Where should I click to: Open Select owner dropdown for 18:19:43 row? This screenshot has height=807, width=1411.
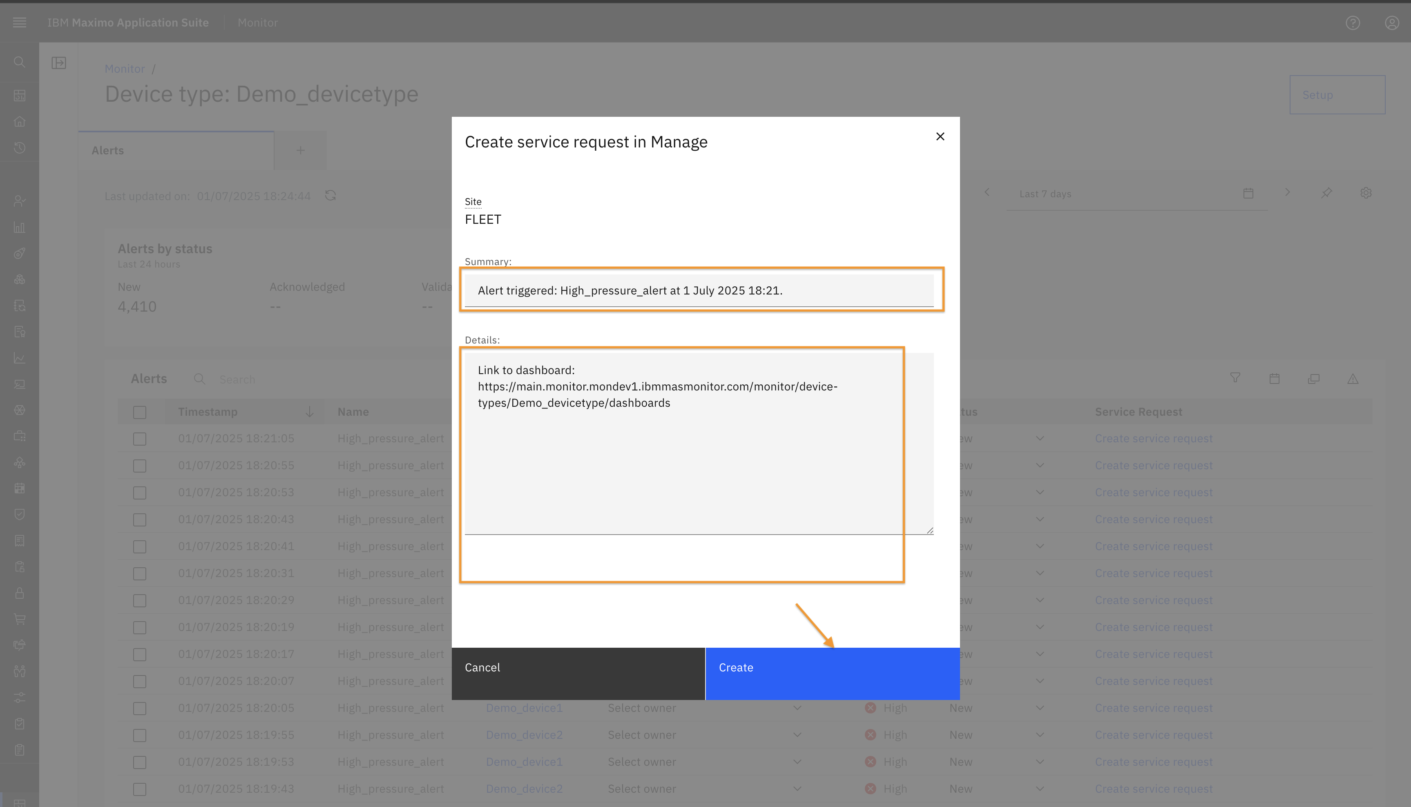pos(705,789)
